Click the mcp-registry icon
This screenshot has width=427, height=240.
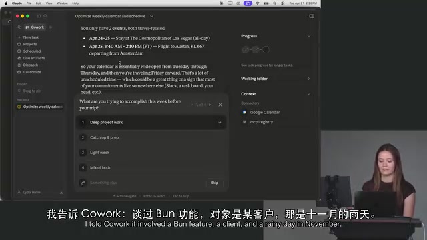(244, 122)
